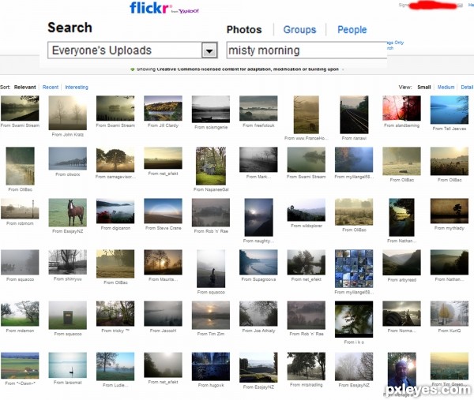The width and height of the screenshot is (474, 400).
Task: Open red tree photo from alandberning
Action: tap(401, 108)
